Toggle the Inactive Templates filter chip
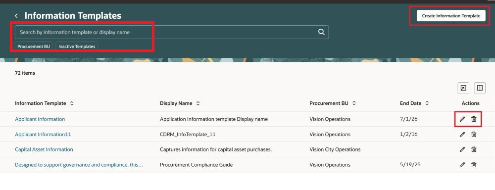 [77, 47]
